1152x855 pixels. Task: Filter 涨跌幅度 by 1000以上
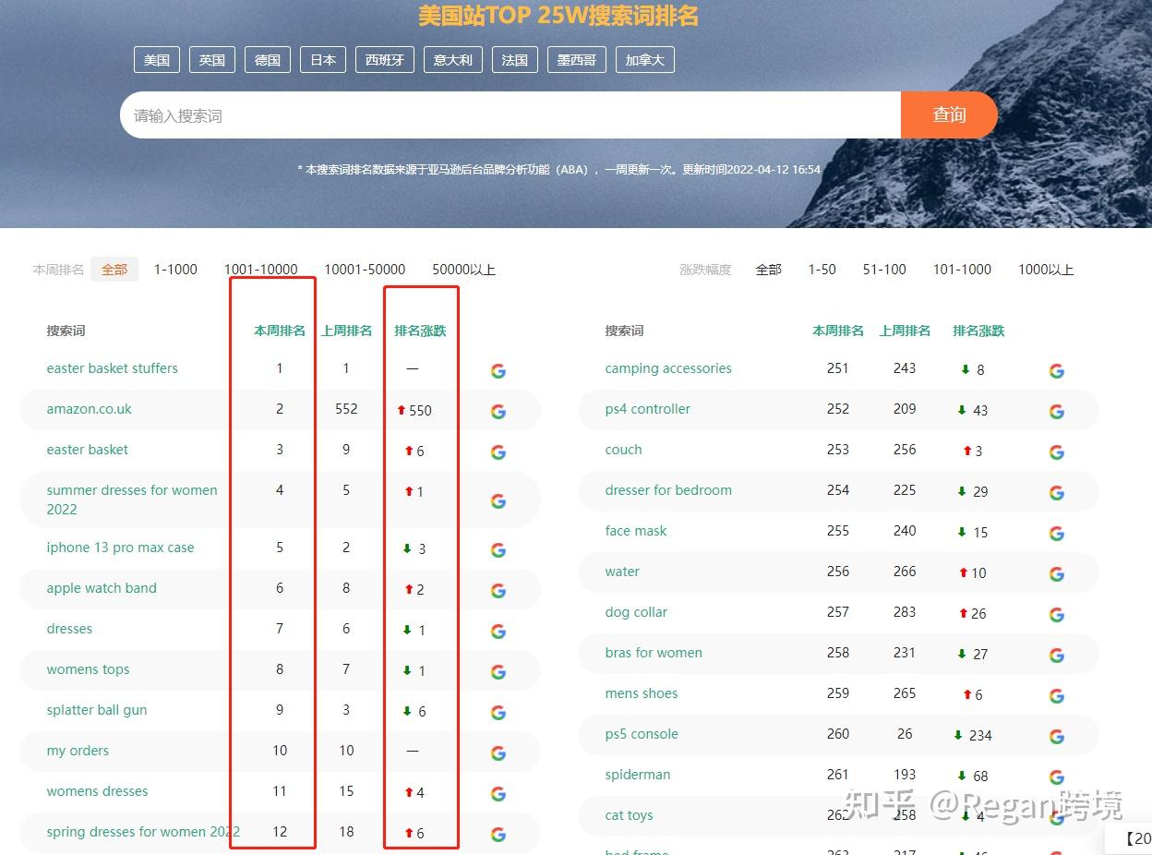point(1046,270)
